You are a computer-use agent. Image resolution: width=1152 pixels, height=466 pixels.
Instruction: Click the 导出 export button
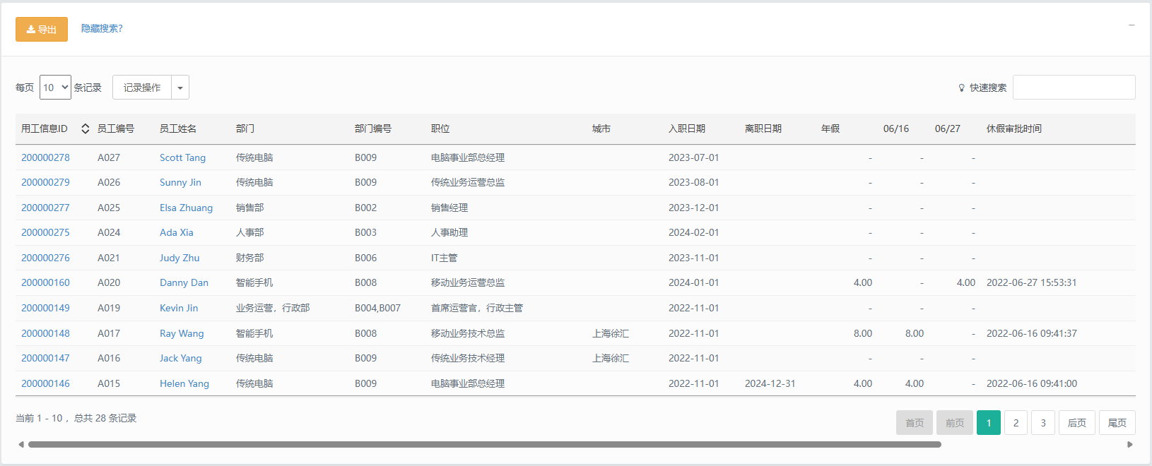pyautogui.click(x=42, y=30)
